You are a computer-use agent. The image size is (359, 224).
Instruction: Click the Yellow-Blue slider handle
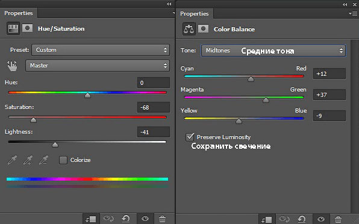click(x=239, y=121)
